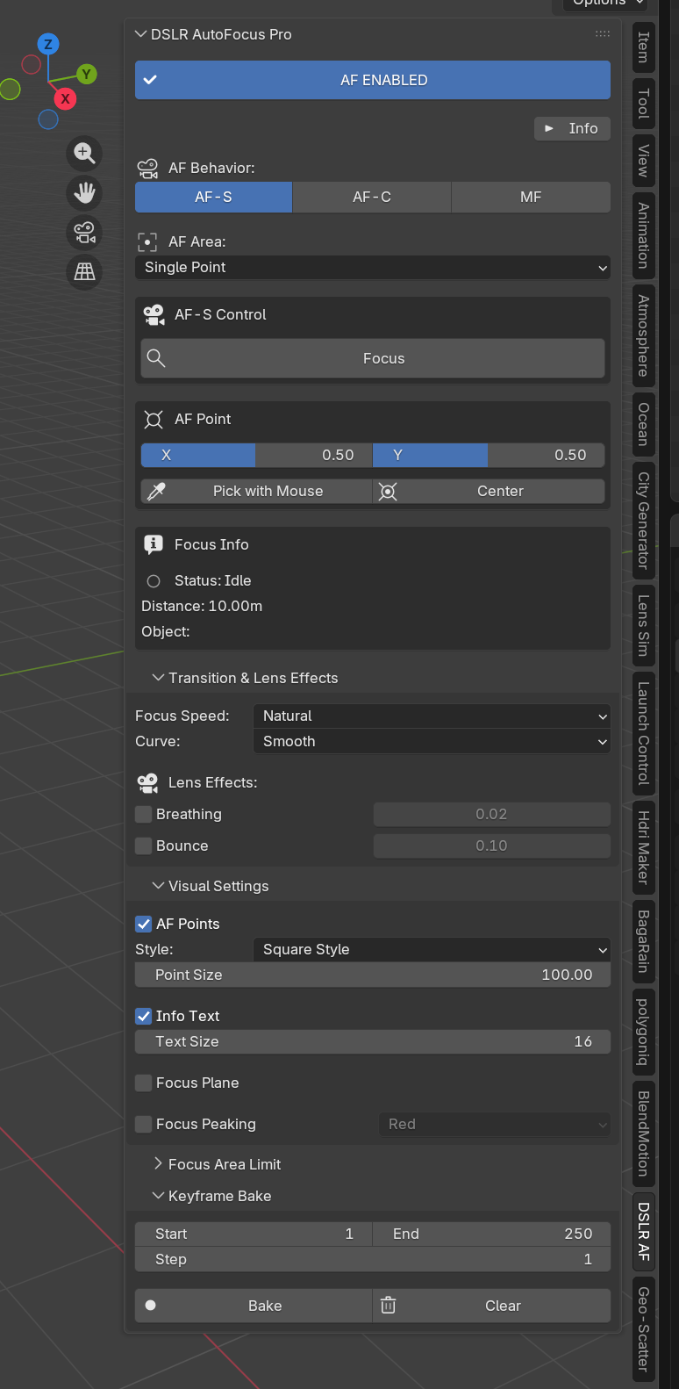Image resolution: width=679 pixels, height=1389 pixels.
Task: Click the Focus Info speech bubble icon
Action: (154, 544)
